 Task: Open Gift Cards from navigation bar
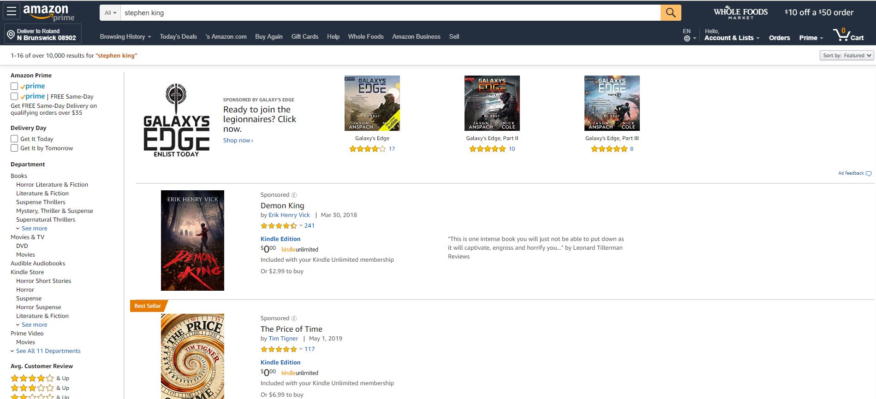coord(304,37)
